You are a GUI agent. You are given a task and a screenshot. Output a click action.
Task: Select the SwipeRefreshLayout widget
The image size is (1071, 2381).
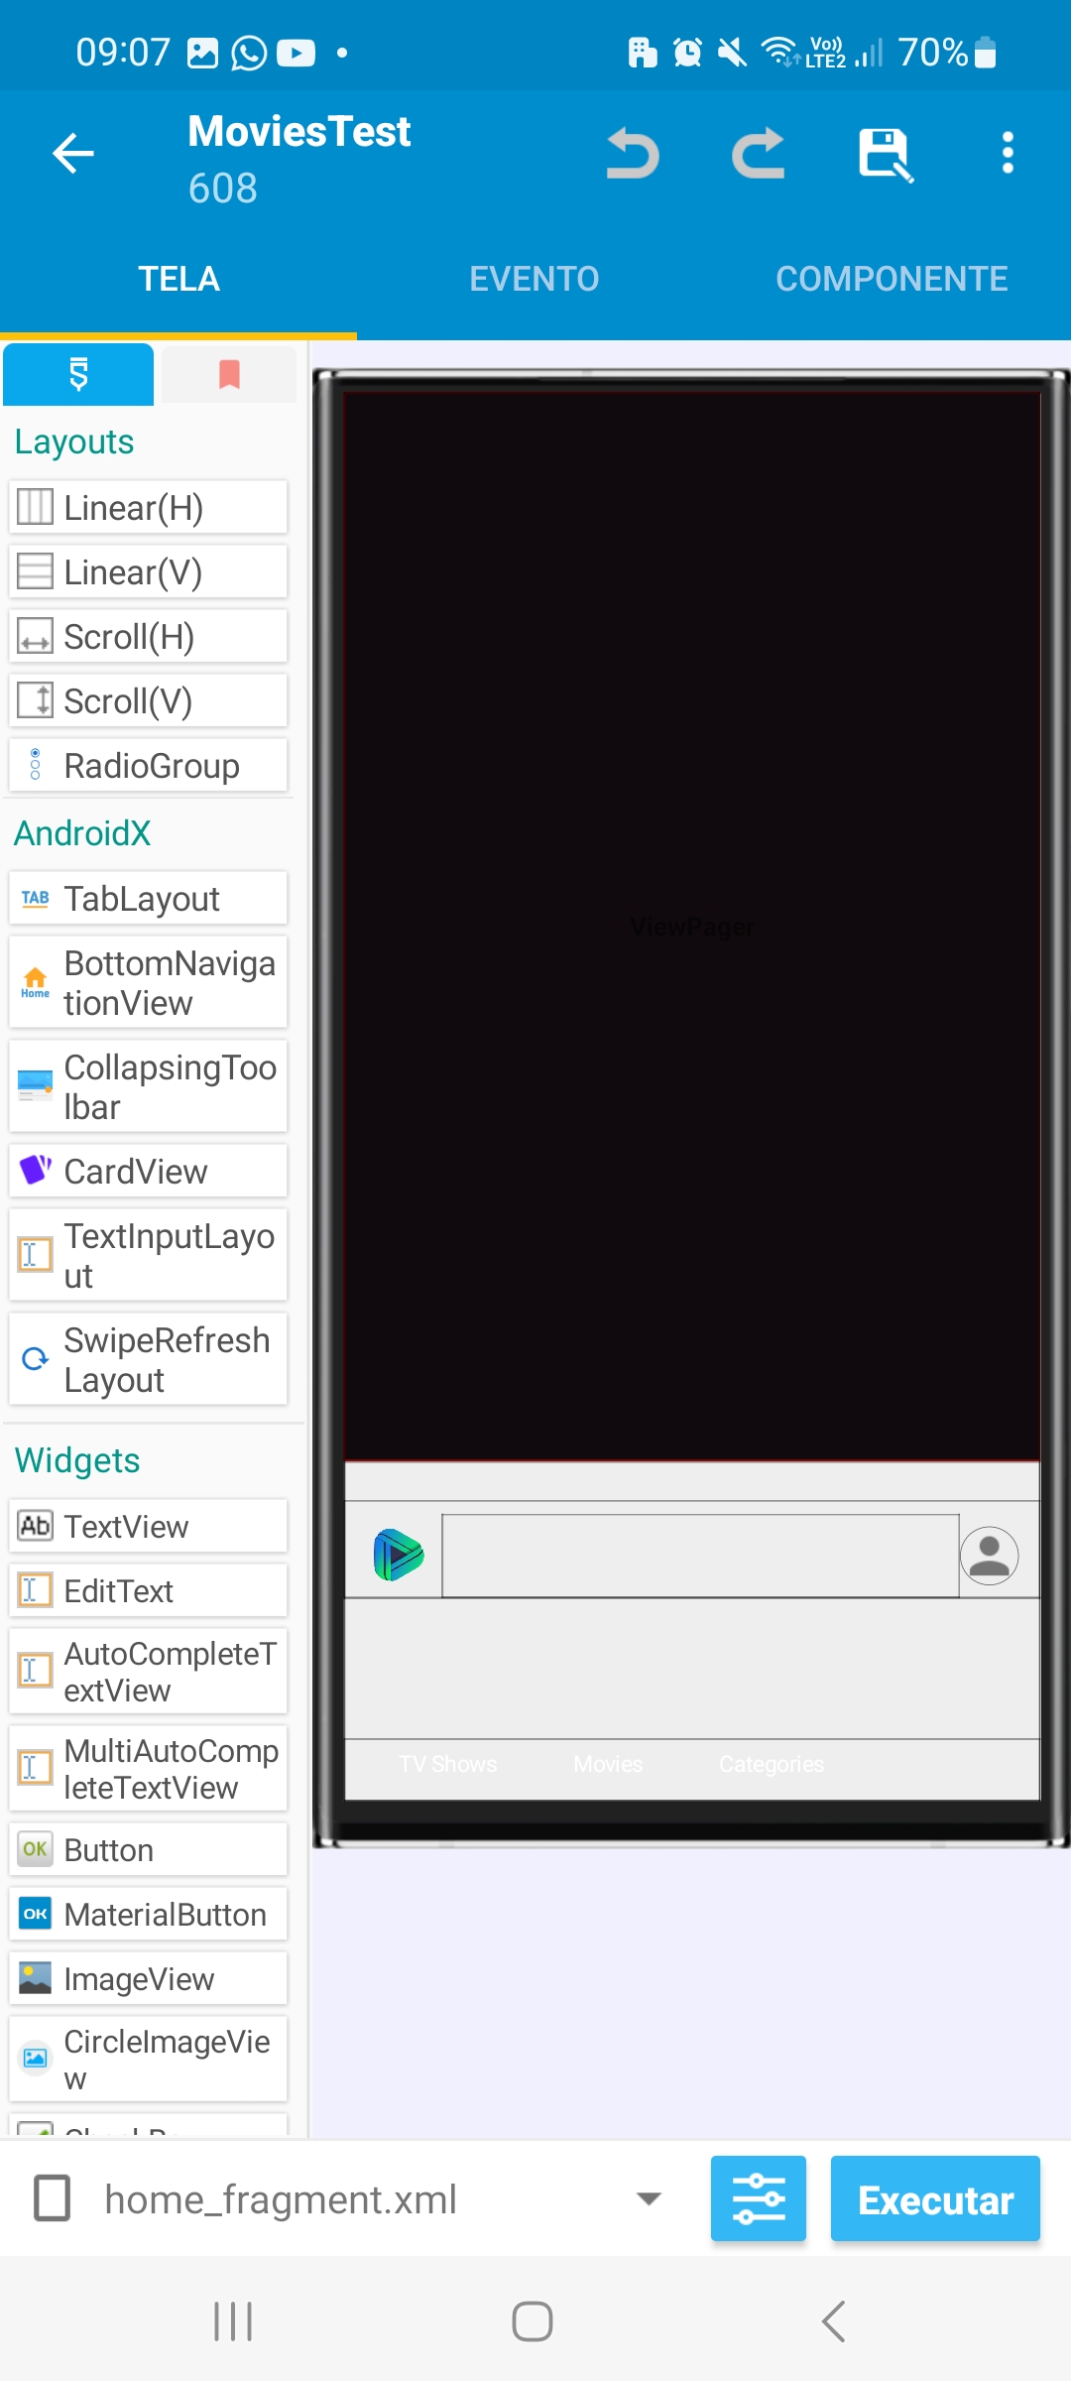pos(148,1359)
